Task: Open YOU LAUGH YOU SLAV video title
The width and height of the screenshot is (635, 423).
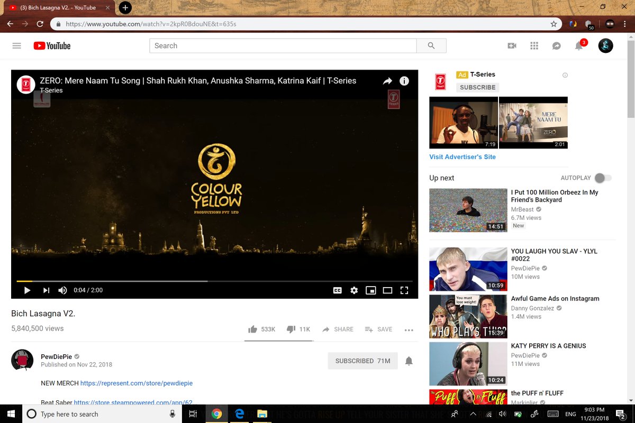Action: click(x=554, y=255)
